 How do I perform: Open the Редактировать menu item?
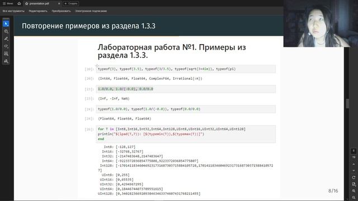[x=38, y=11]
